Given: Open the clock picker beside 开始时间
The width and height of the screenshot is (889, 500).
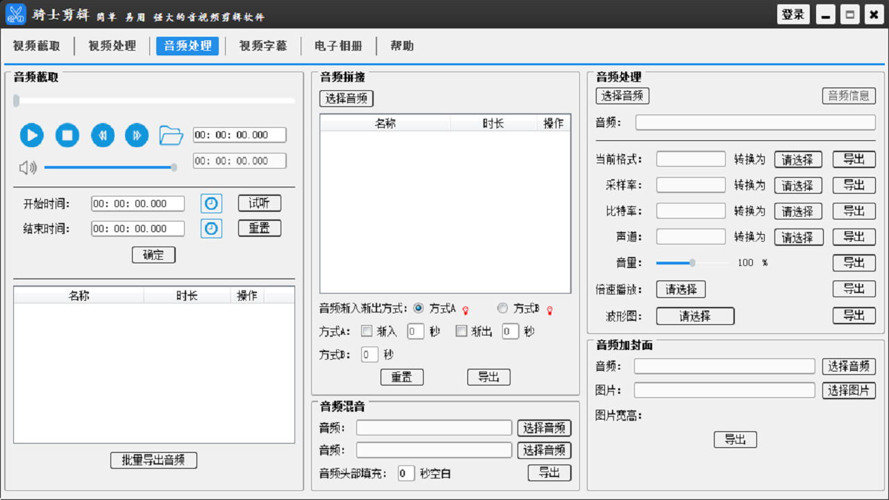Looking at the screenshot, I should 210,203.
